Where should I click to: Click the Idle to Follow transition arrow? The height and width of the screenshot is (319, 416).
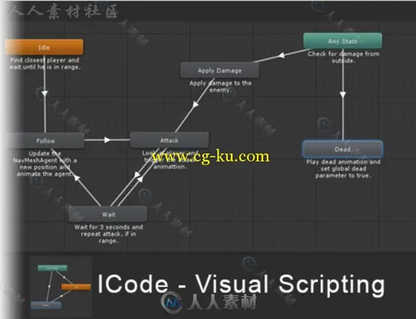point(45,93)
